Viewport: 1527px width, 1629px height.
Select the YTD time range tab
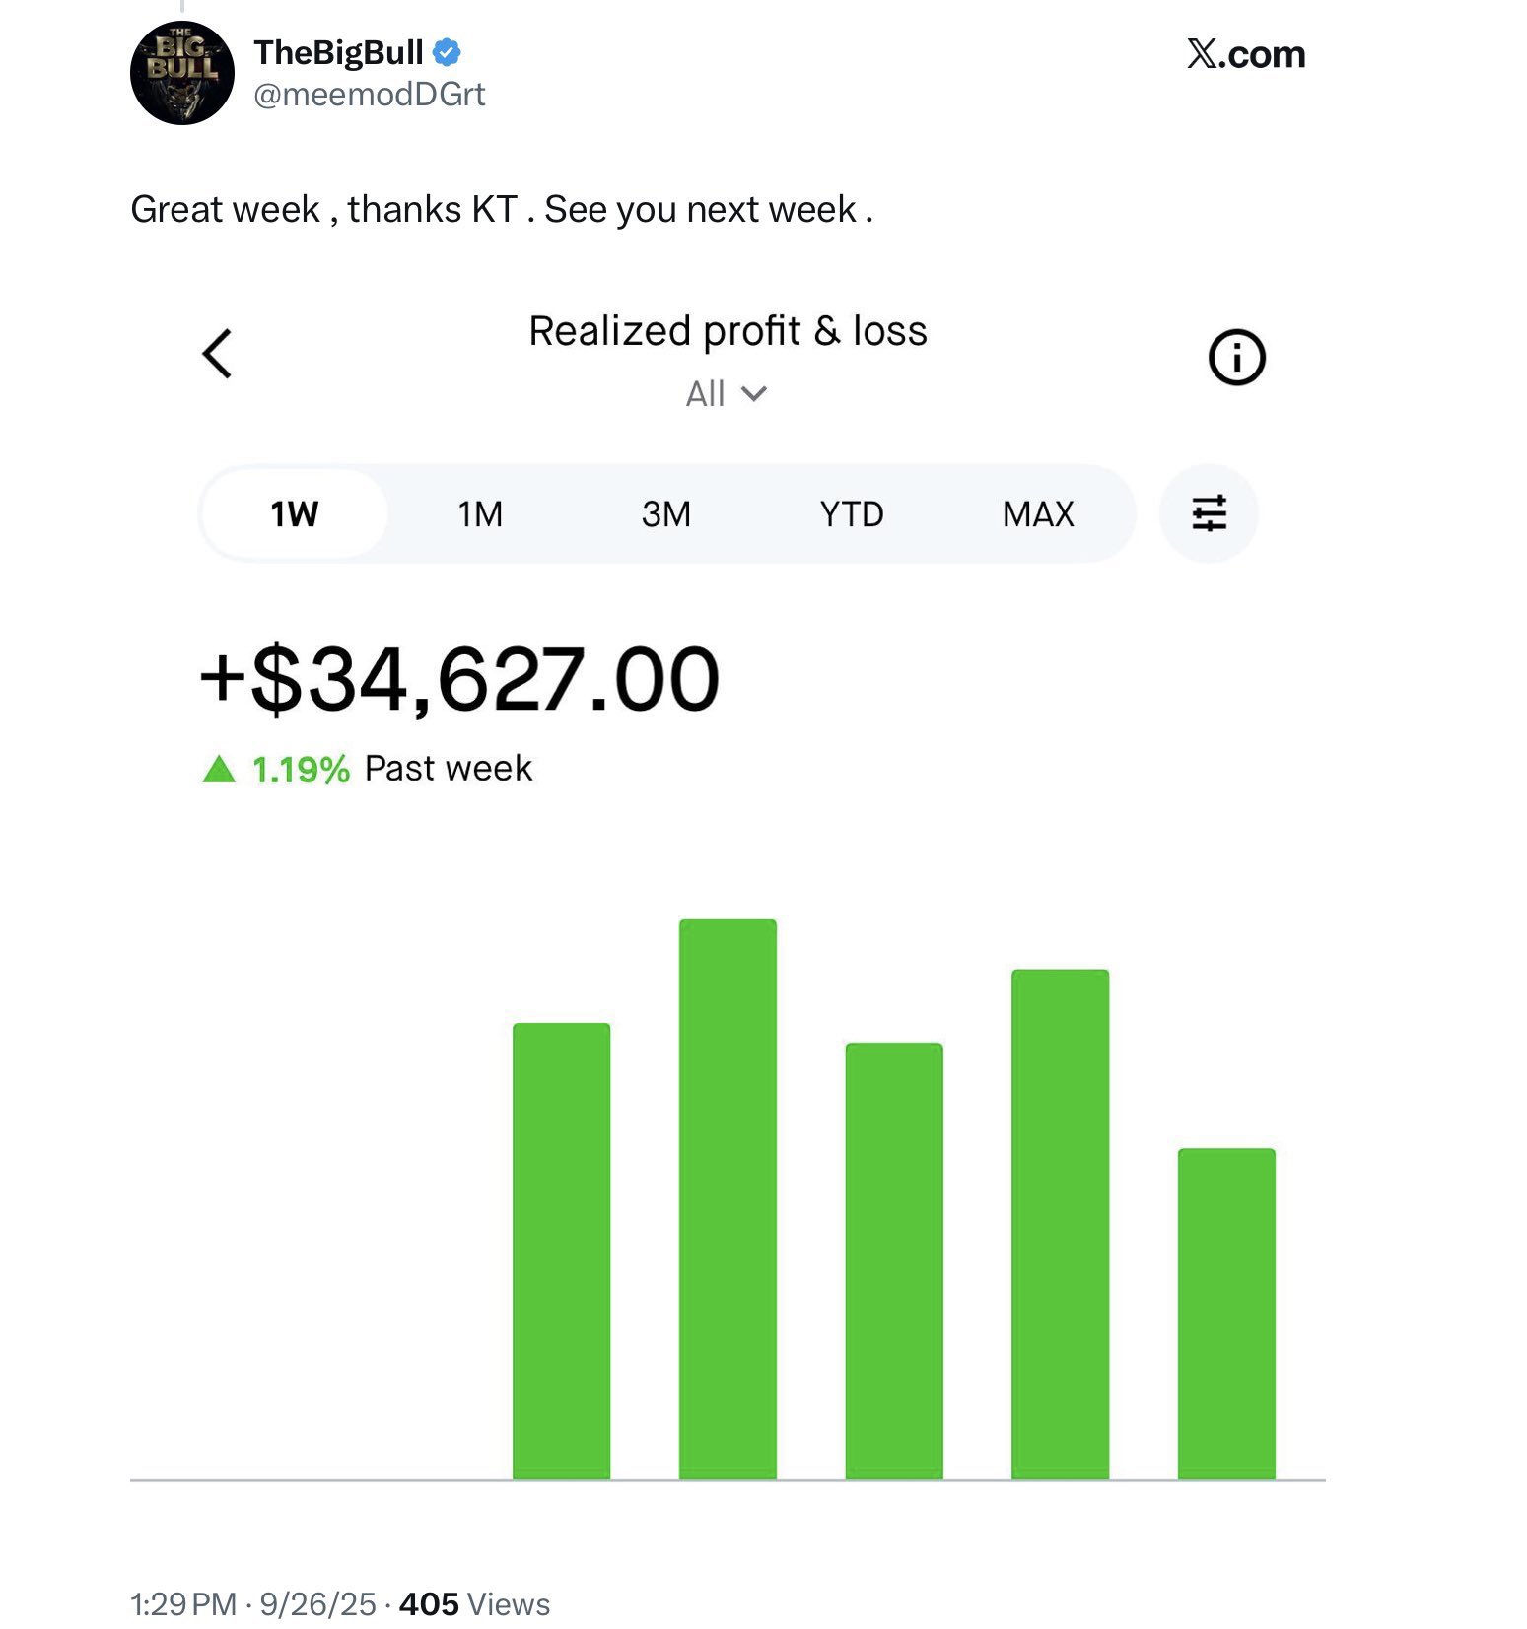point(852,514)
